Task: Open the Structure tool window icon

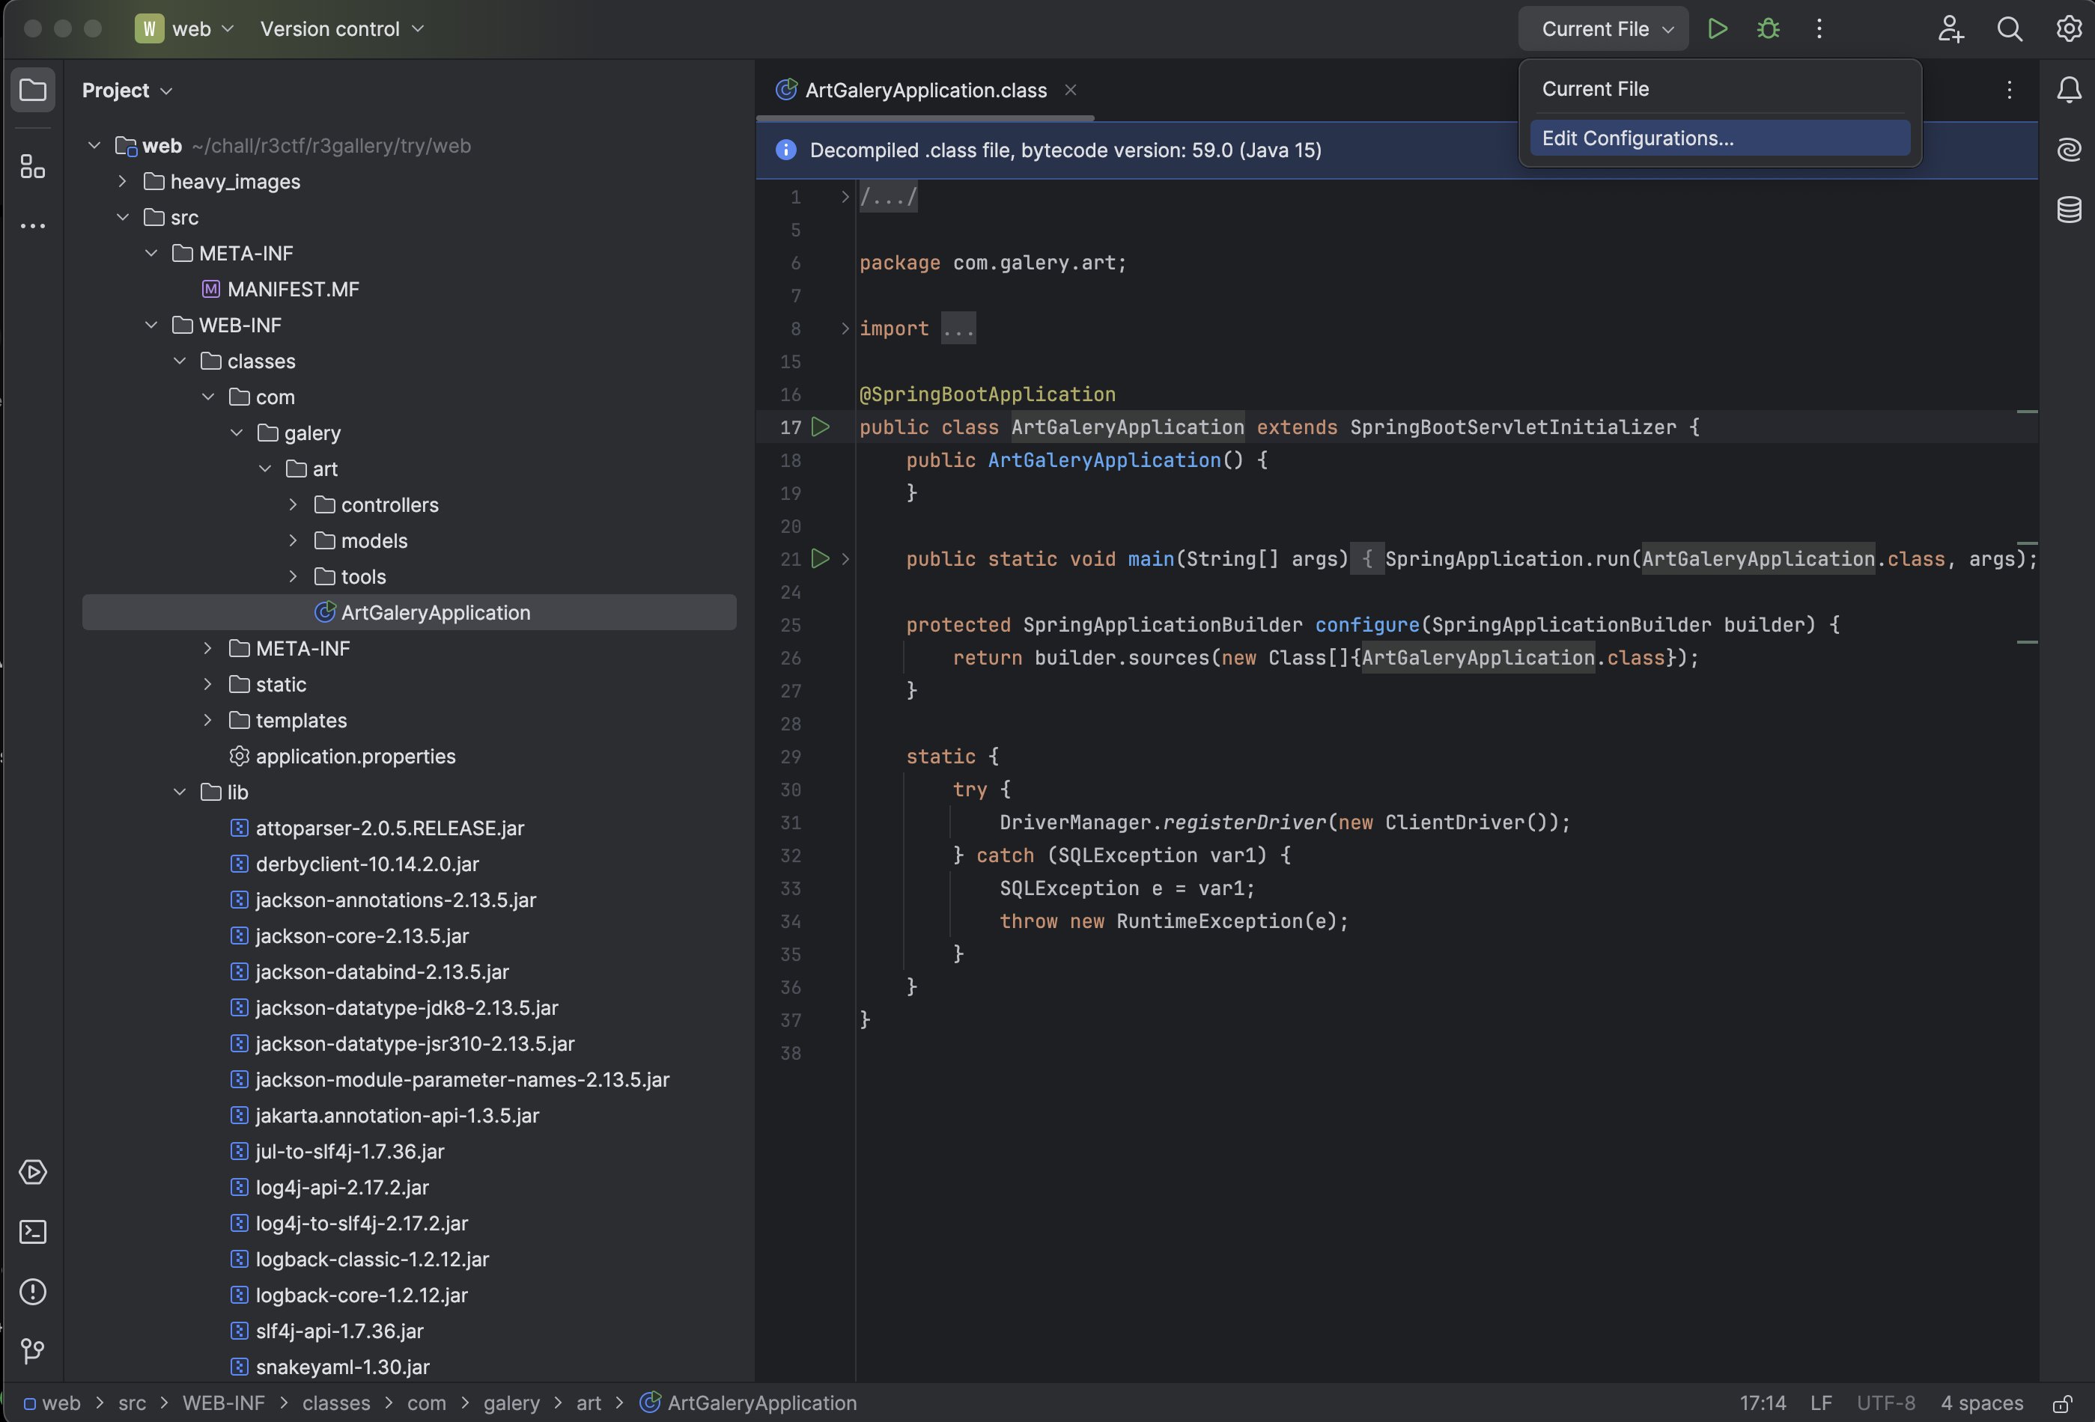Action: 32,166
